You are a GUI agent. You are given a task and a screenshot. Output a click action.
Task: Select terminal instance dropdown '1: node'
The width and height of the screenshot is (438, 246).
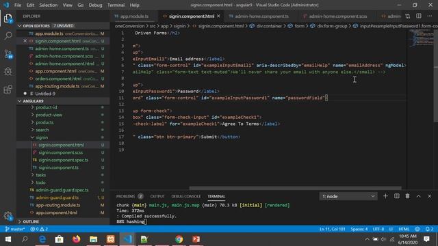pyautogui.click(x=348, y=196)
